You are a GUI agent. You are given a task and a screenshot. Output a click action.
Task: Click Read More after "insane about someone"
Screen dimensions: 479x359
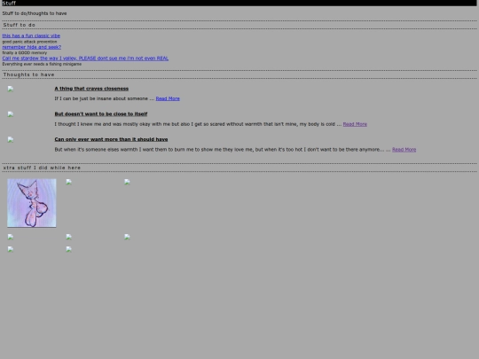[x=168, y=98]
